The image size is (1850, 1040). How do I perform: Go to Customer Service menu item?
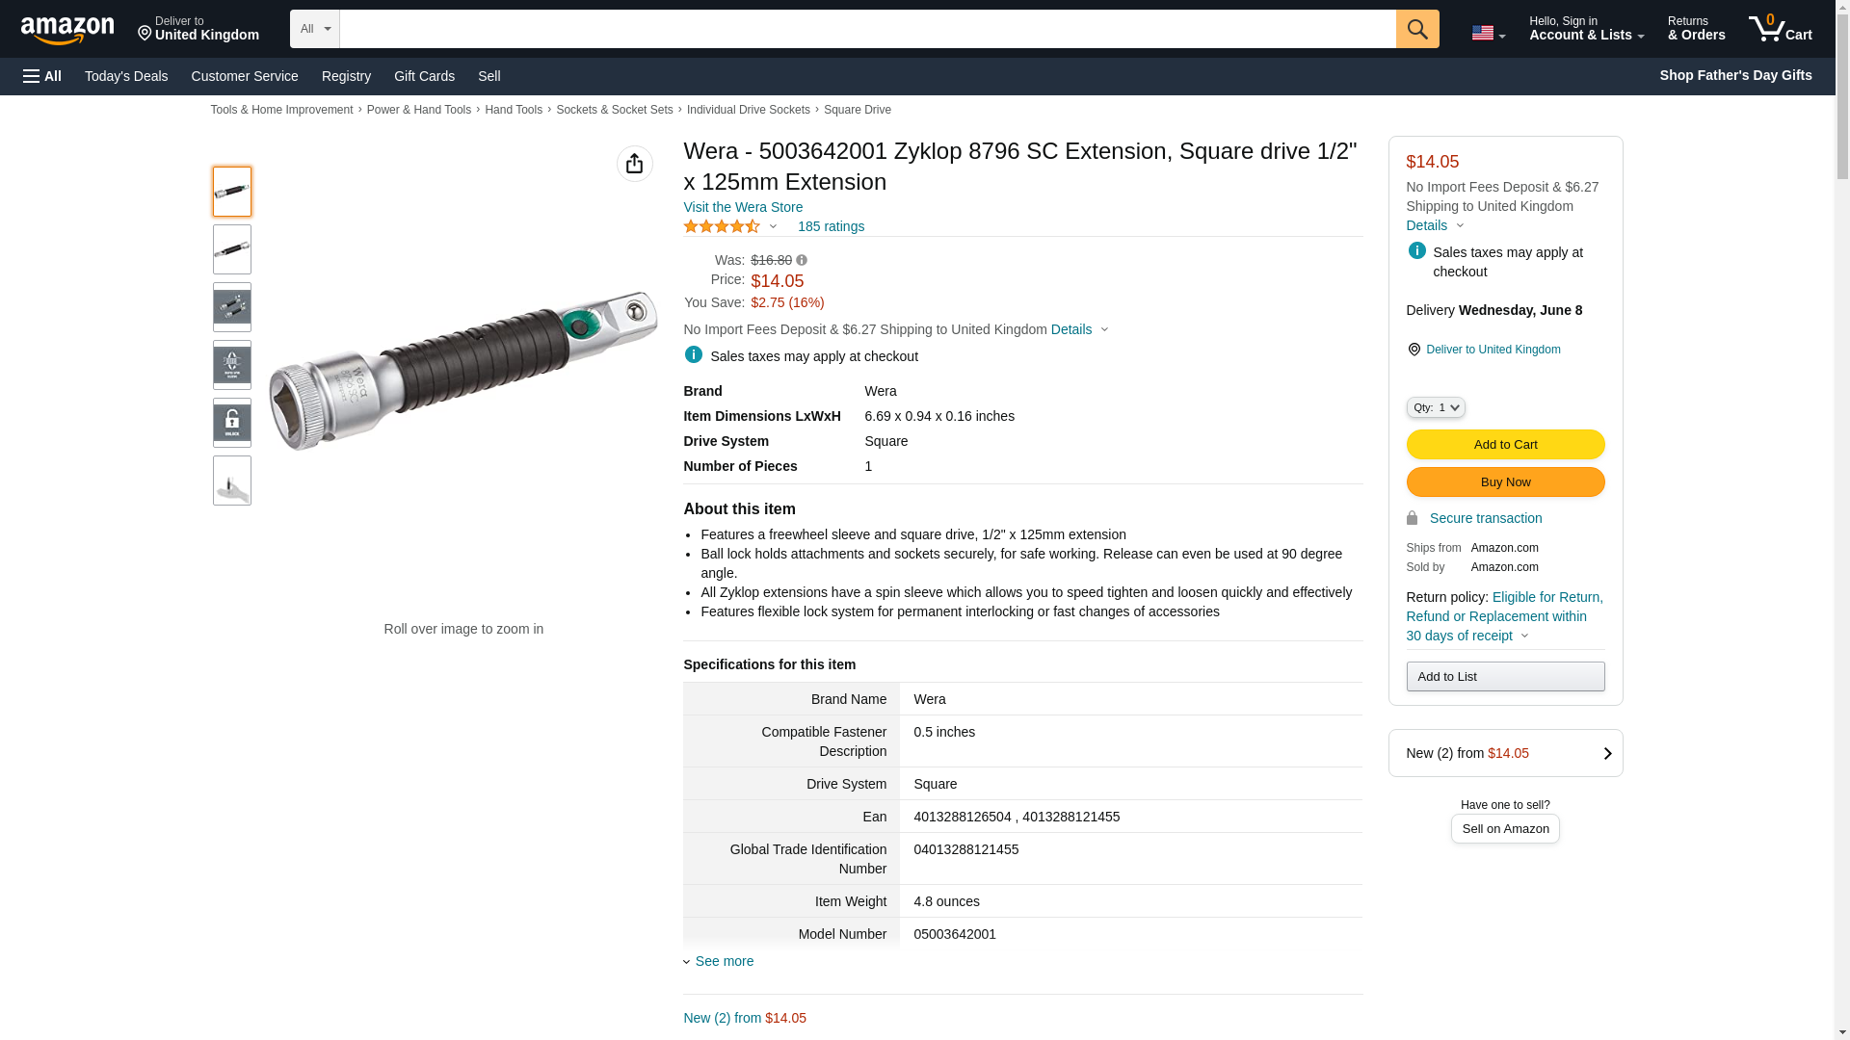coord(245,76)
